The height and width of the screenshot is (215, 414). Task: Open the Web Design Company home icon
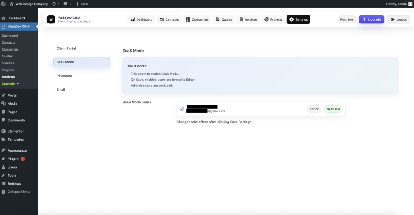click(12, 4)
